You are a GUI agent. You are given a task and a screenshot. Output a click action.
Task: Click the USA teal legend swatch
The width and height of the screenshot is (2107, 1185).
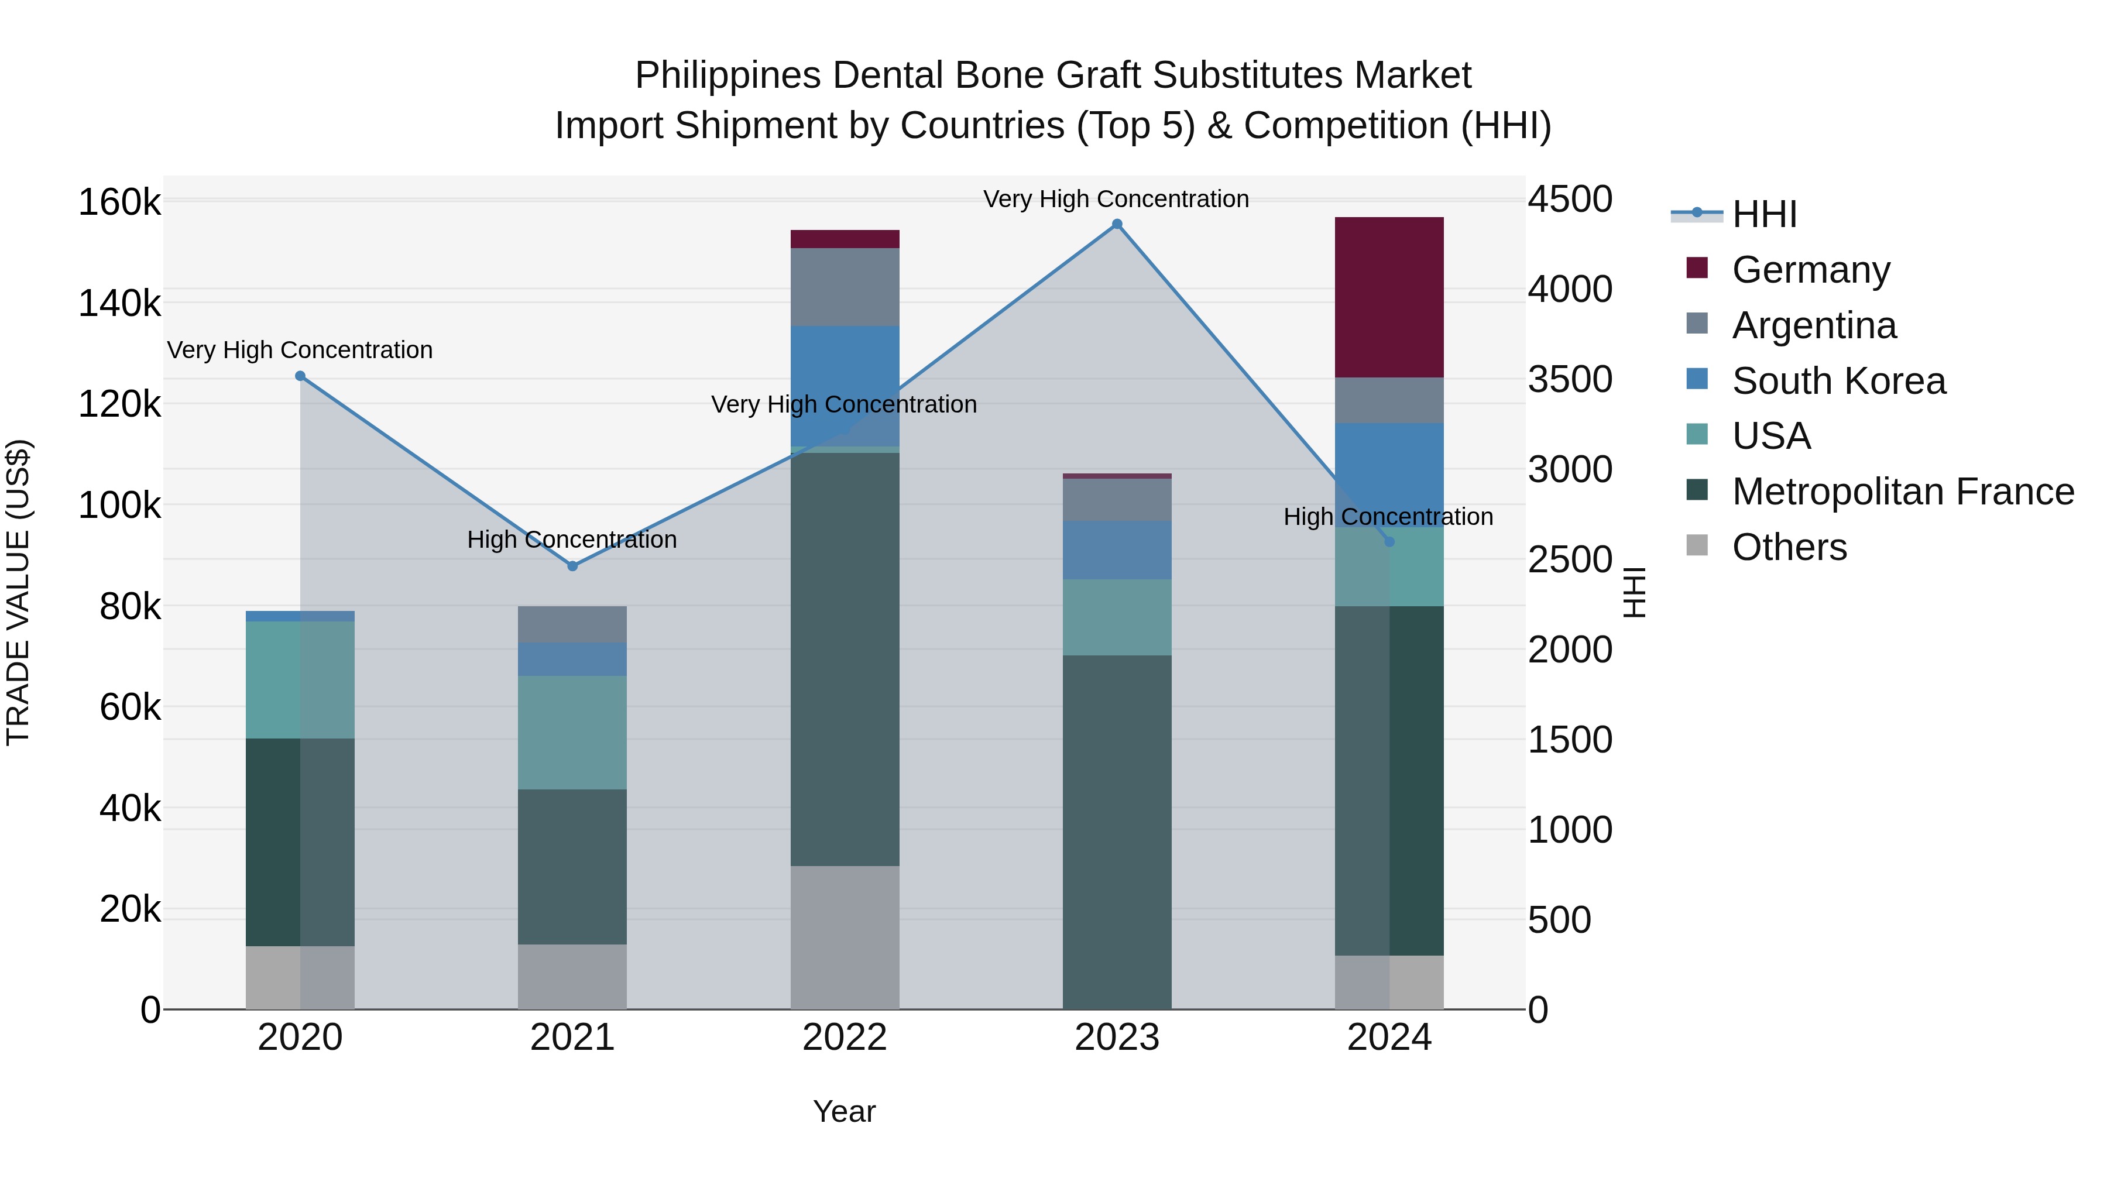pos(1697,434)
